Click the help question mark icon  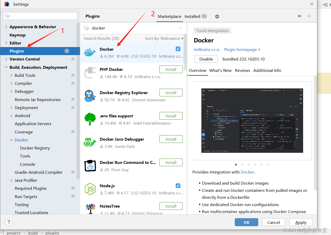pyautogui.click(x=9, y=222)
